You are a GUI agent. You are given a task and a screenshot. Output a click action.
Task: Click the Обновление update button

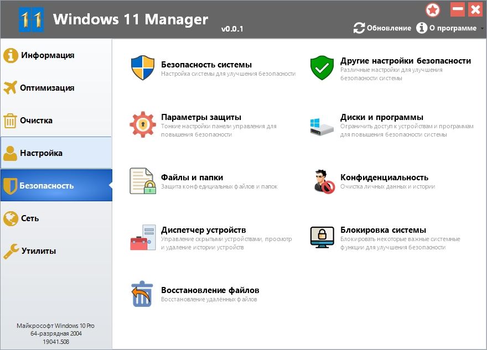pos(382,28)
